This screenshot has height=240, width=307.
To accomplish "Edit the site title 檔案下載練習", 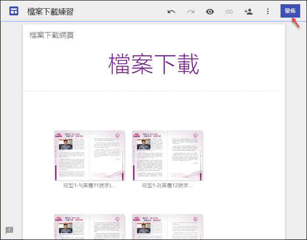I will pos(50,11).
